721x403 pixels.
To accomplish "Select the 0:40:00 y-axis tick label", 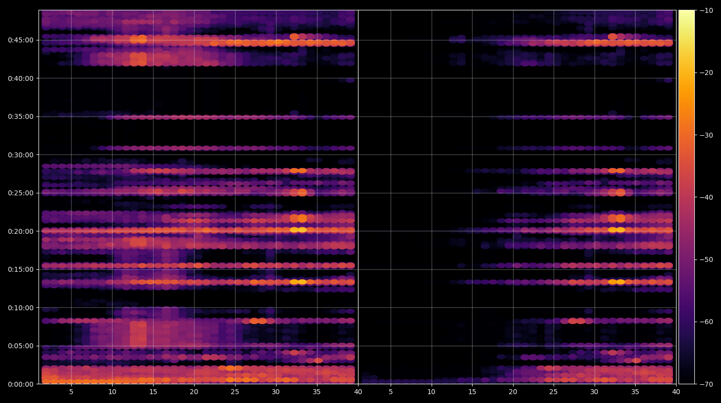I will [x=21, y=78].
